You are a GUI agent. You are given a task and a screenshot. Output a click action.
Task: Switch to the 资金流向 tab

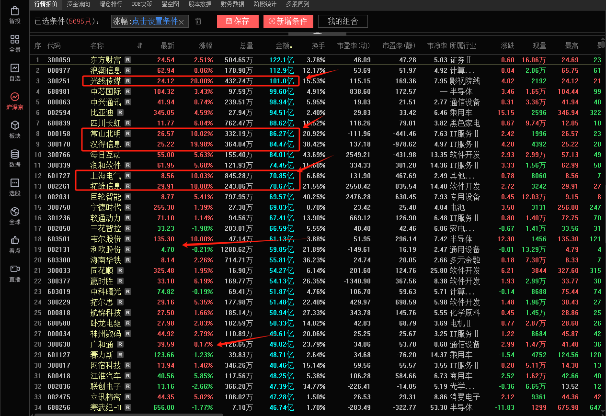pyautogui.click(x=78, y=4)
